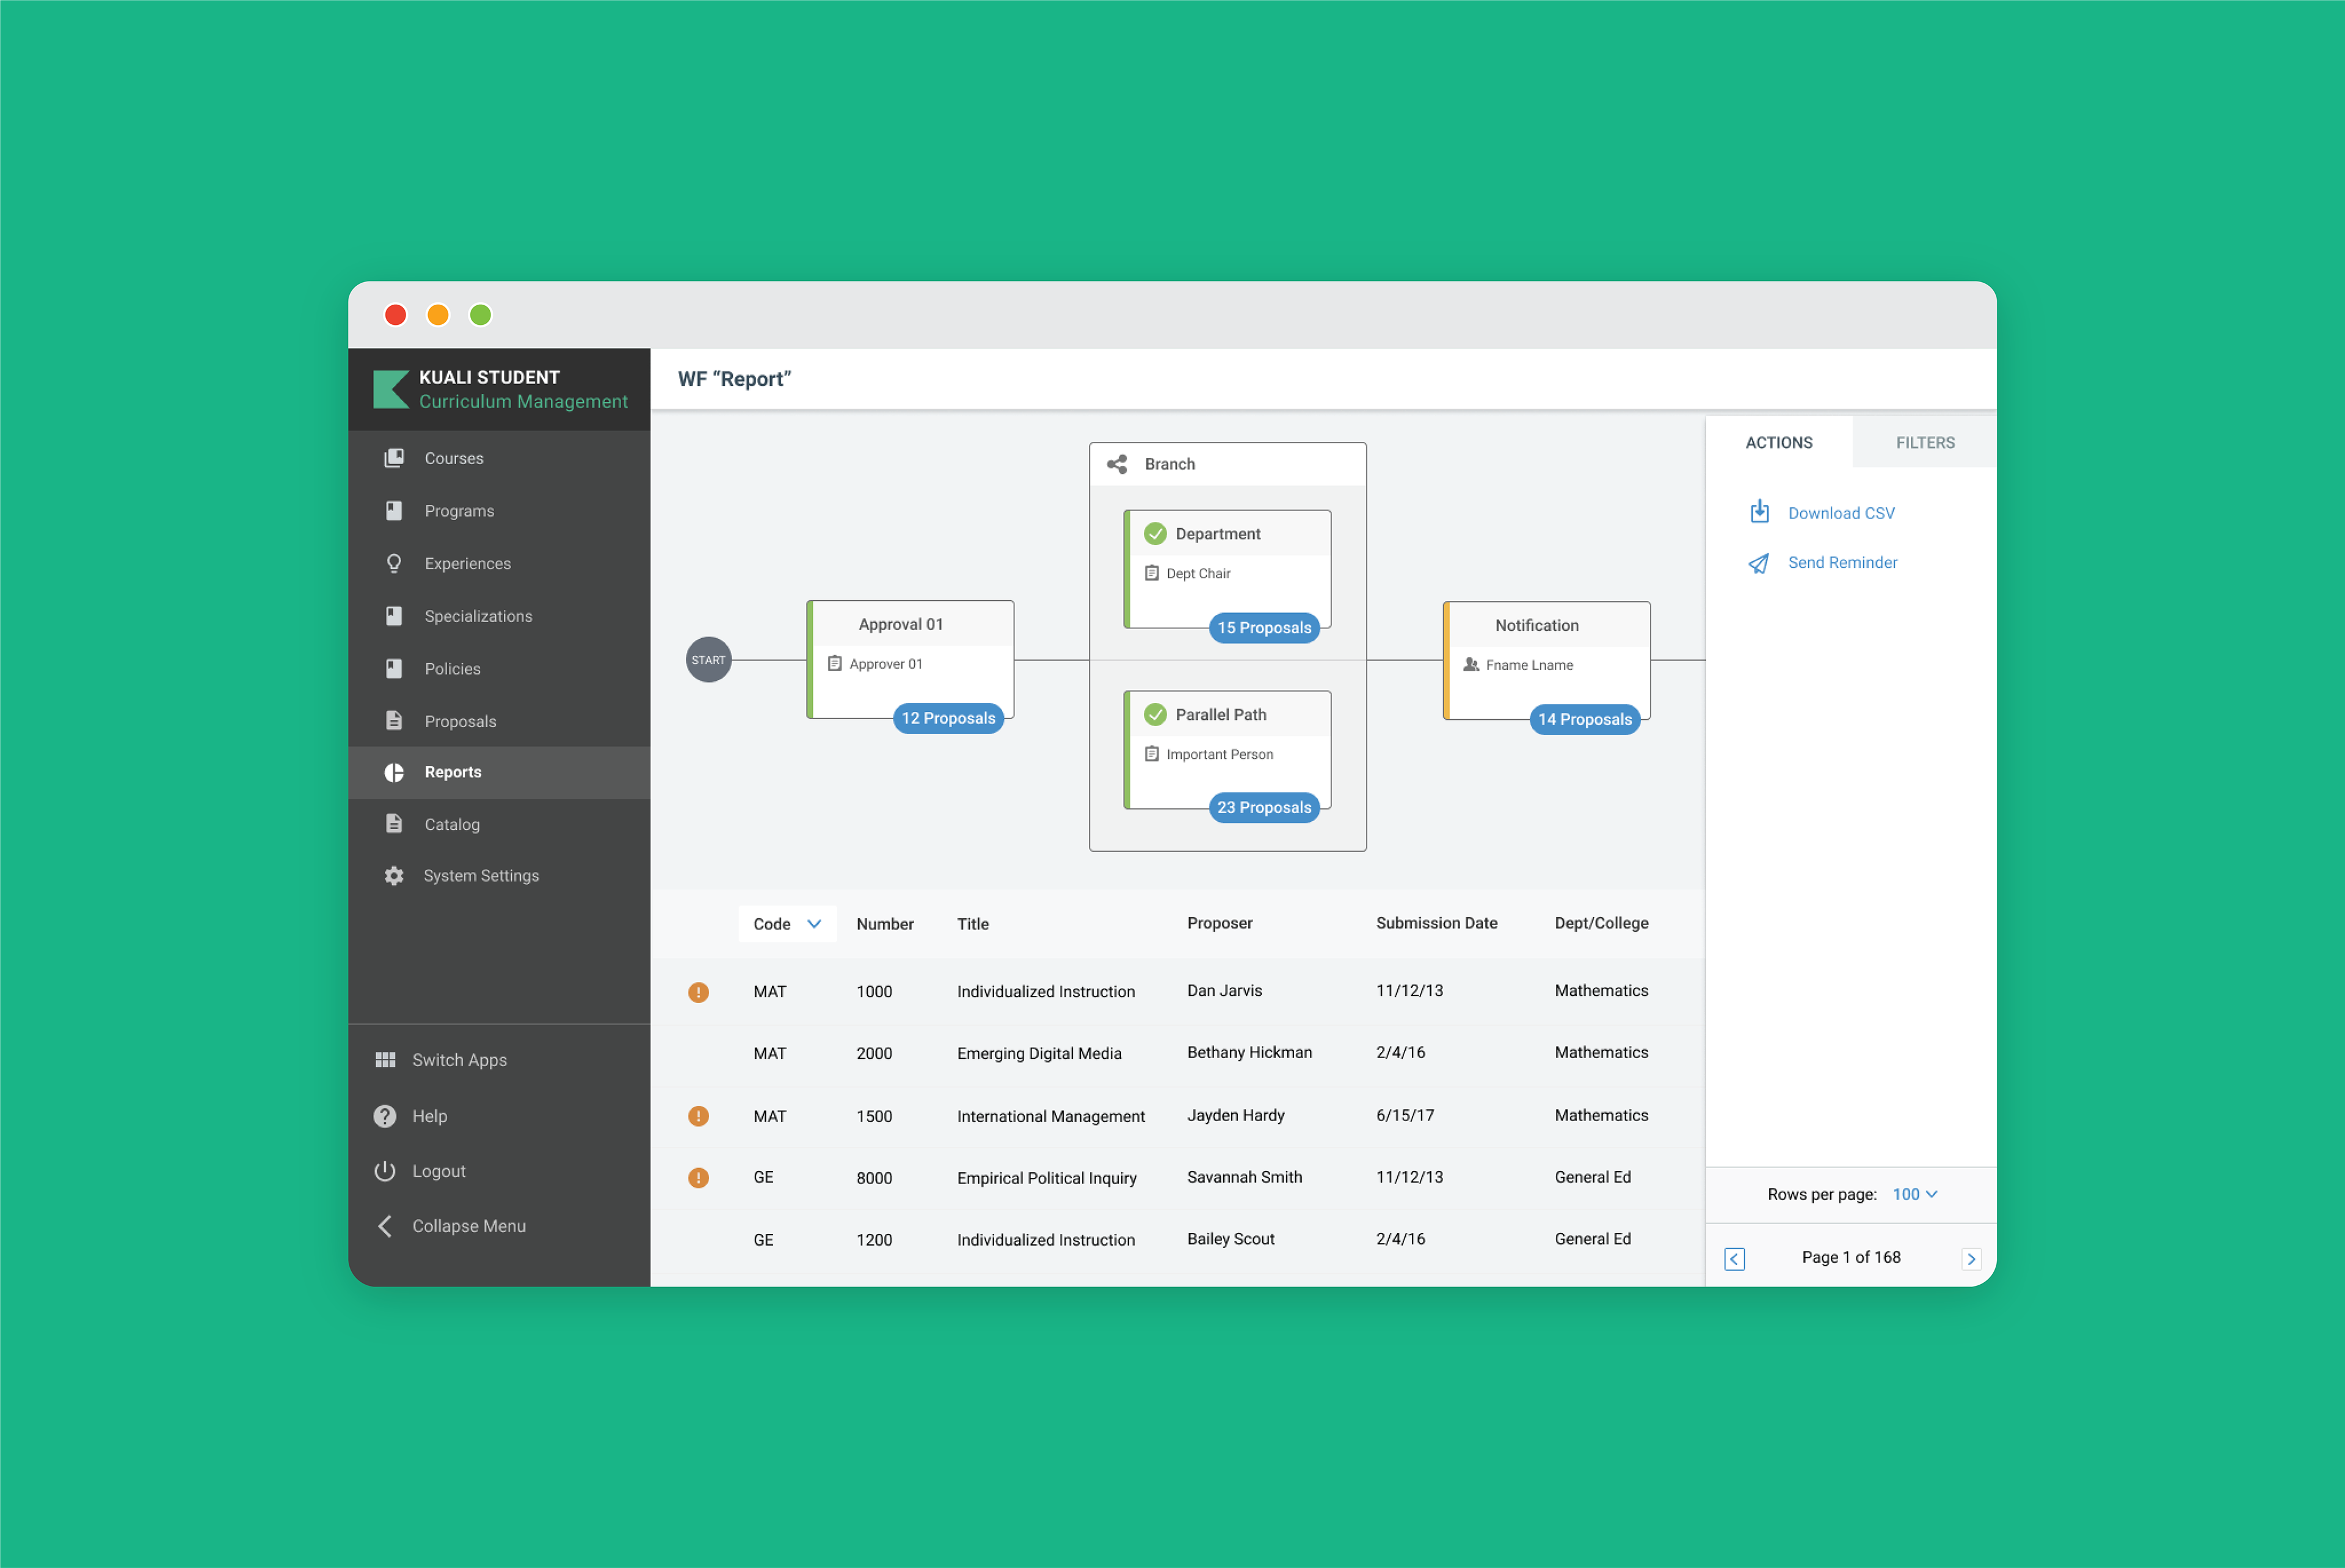This screenshot has height=1568, width=2345.
Task: Open the Rows per page 100 dropdown
Action: [1914, 1195]
